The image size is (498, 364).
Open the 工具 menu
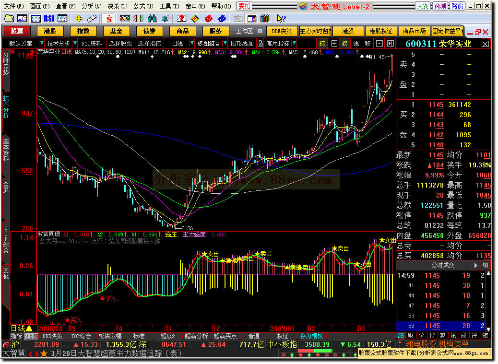click(x=170, y=6)
